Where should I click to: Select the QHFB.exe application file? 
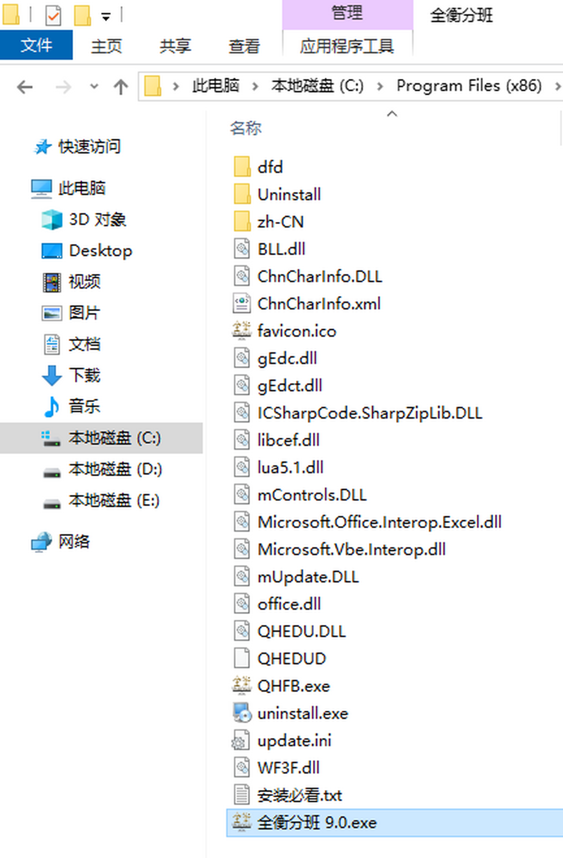[294, 686]
